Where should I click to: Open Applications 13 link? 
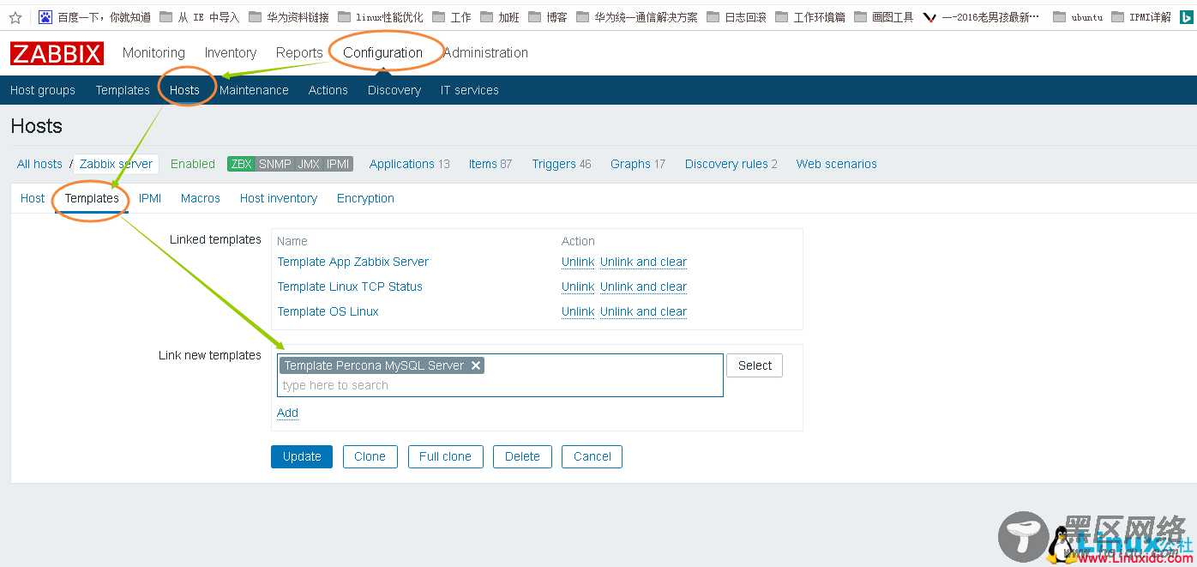409,164
